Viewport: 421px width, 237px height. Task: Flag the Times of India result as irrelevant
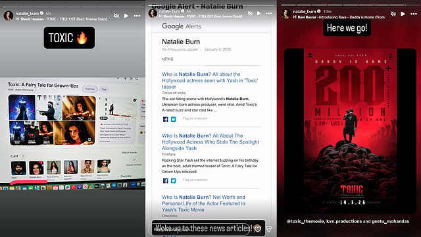(195, 118)
